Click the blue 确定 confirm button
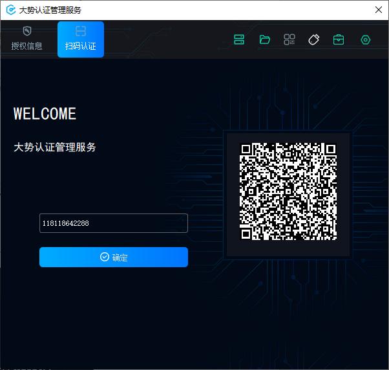The height and width of the screenshot is (370, 389). [114, 257]
